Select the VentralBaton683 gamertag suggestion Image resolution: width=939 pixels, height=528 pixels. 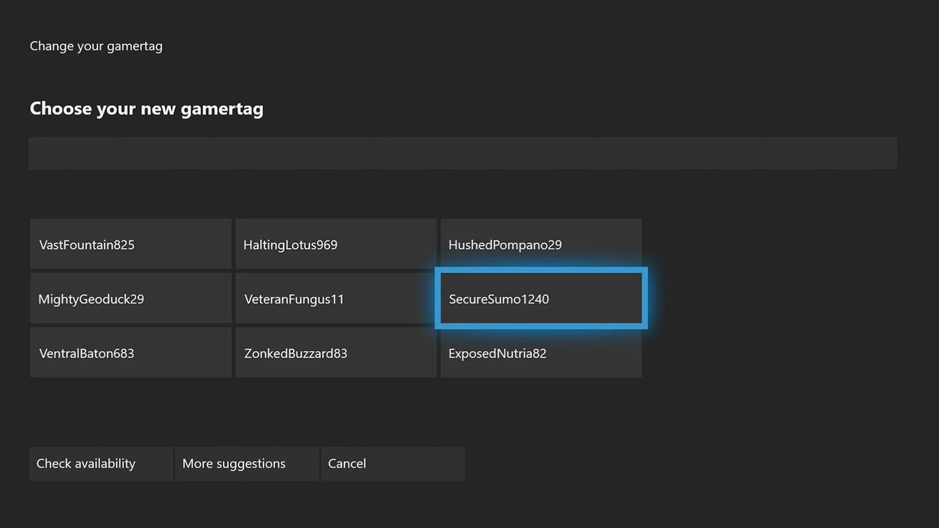click(130, 353)
